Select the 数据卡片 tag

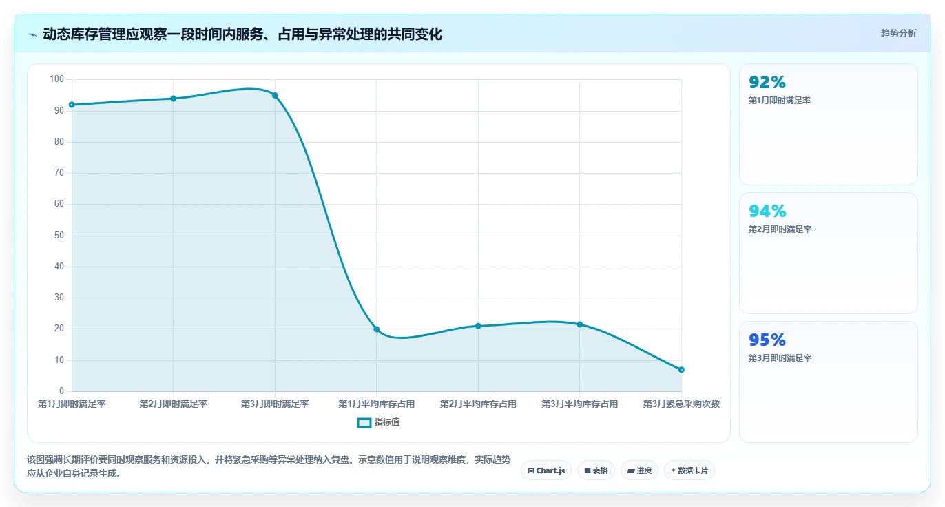[689, 470]
